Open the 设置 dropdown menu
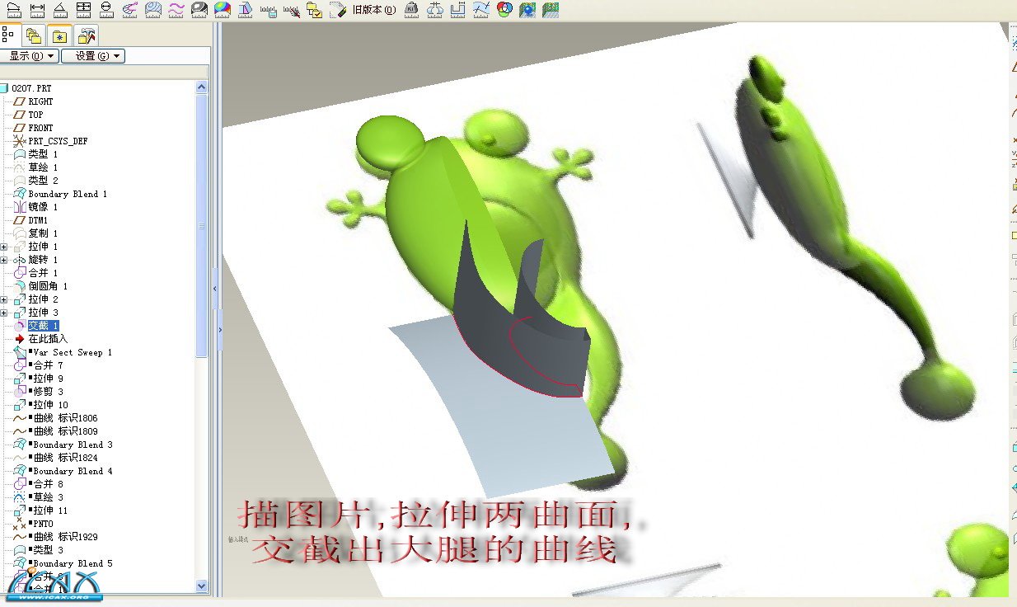The image size is (1017, 607). pos(92,56)
